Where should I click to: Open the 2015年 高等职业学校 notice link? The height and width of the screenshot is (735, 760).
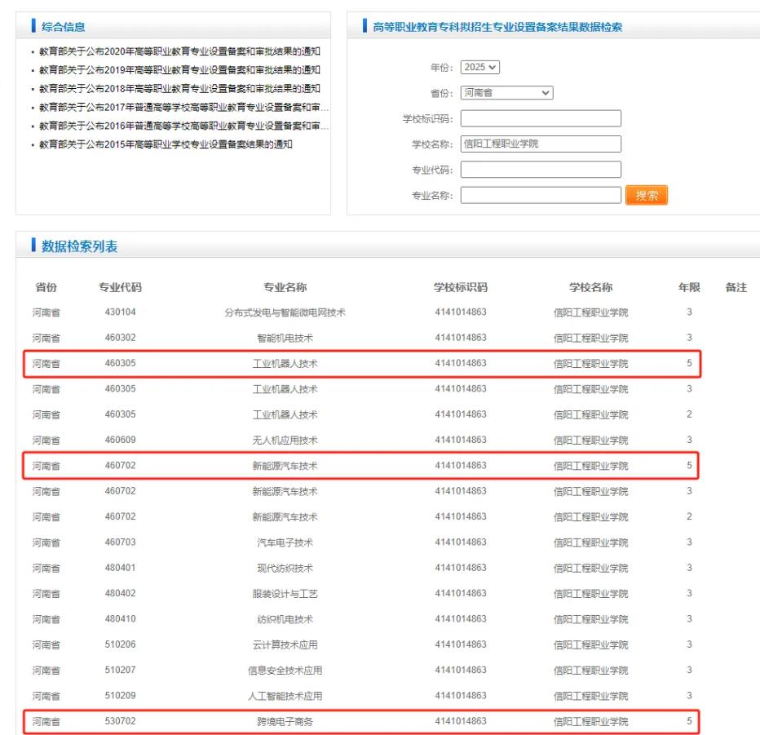coord(166,144)
